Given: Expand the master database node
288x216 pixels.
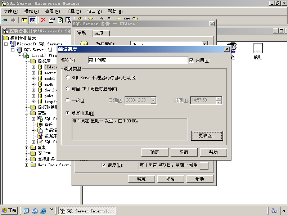Looking at the screenshot, I should (33, 73).
